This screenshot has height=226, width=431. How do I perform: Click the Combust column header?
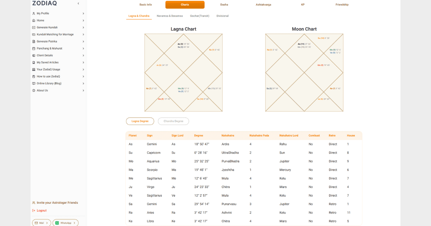(314, 136)
